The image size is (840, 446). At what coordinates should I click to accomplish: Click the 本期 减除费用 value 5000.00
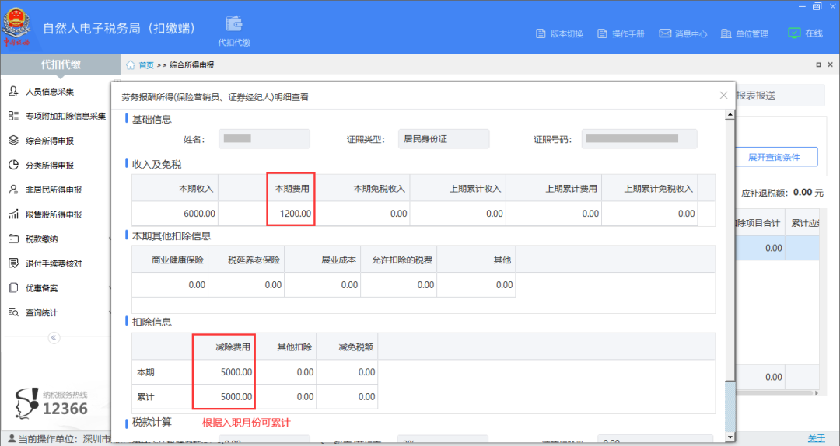click(x=236, y=372)
